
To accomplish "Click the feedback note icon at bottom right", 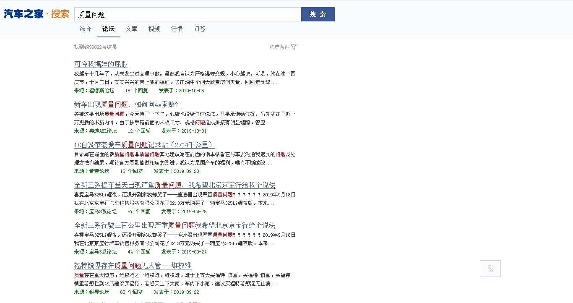I will pos(490,269).
